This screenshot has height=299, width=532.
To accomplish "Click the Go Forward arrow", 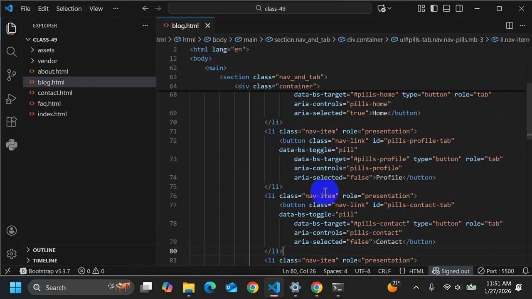I will point(158,8).
